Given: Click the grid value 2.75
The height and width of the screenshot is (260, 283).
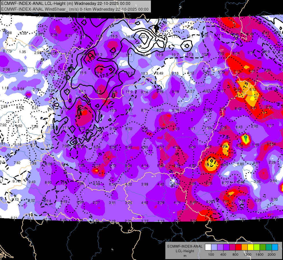Looking at the screenshot, I should click(36, 90).
